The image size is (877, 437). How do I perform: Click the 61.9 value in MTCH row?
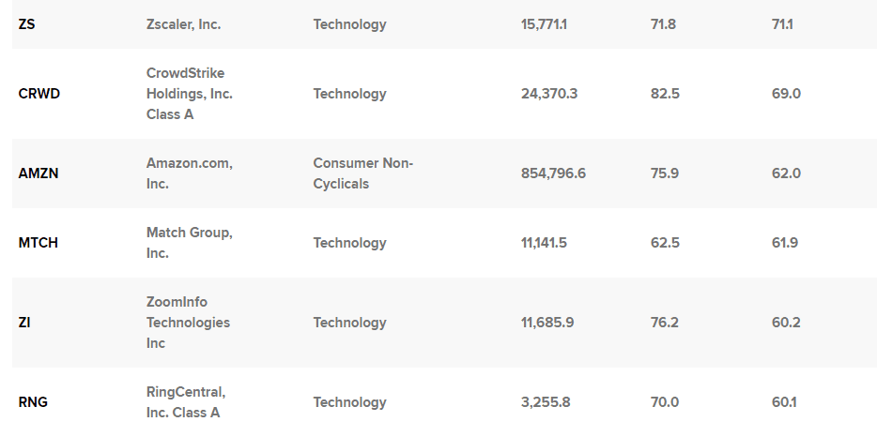pyautogui.click(x=785, y=243)
